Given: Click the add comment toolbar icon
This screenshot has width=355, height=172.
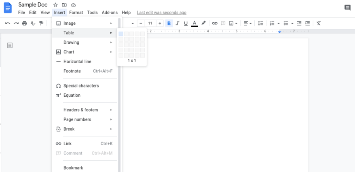Looking at the screenshot, I should (223, 23).
